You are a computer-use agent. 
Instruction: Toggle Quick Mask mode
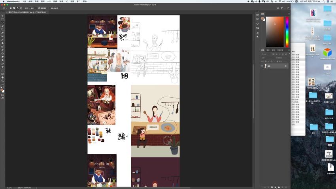(x=3, y=95)
